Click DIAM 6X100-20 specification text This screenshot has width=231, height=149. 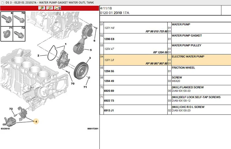[181, 111]
